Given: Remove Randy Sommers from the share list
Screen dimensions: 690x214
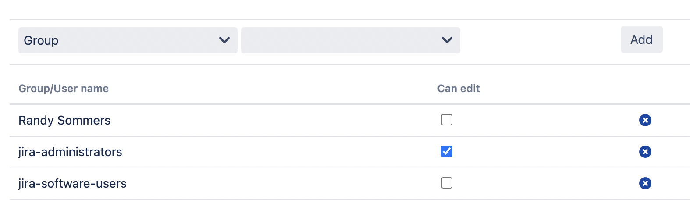Looking at the screenshot, I should click(645, 120).
